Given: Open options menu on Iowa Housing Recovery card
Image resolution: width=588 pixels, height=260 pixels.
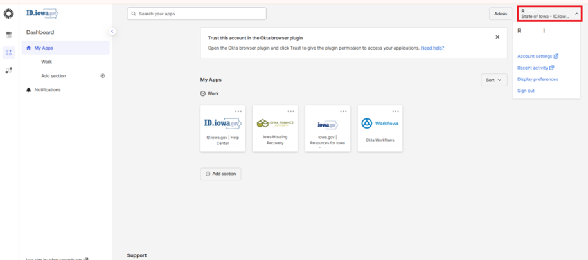Looking at the screenshot, I should pyautogui.click(x=291, y=111).
